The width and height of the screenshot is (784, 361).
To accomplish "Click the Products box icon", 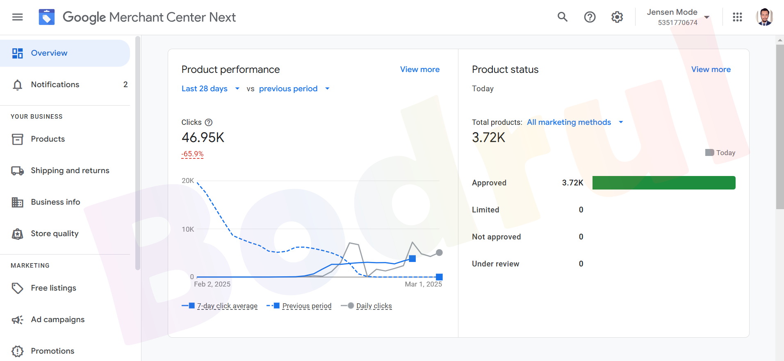I will (18, 139).
